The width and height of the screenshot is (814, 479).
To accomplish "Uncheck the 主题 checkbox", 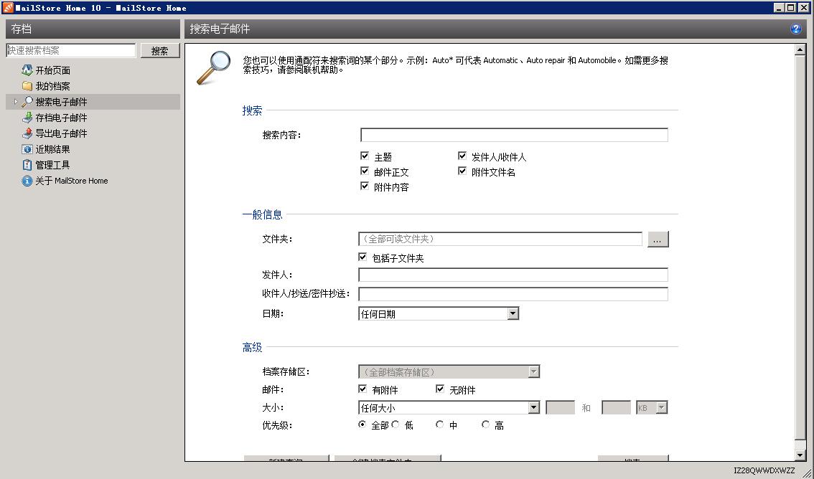I will (x=365, y=156).
